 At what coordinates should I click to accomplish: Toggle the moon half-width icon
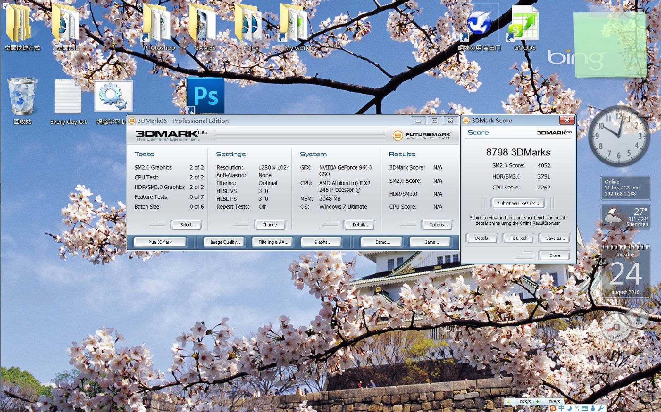569,408
